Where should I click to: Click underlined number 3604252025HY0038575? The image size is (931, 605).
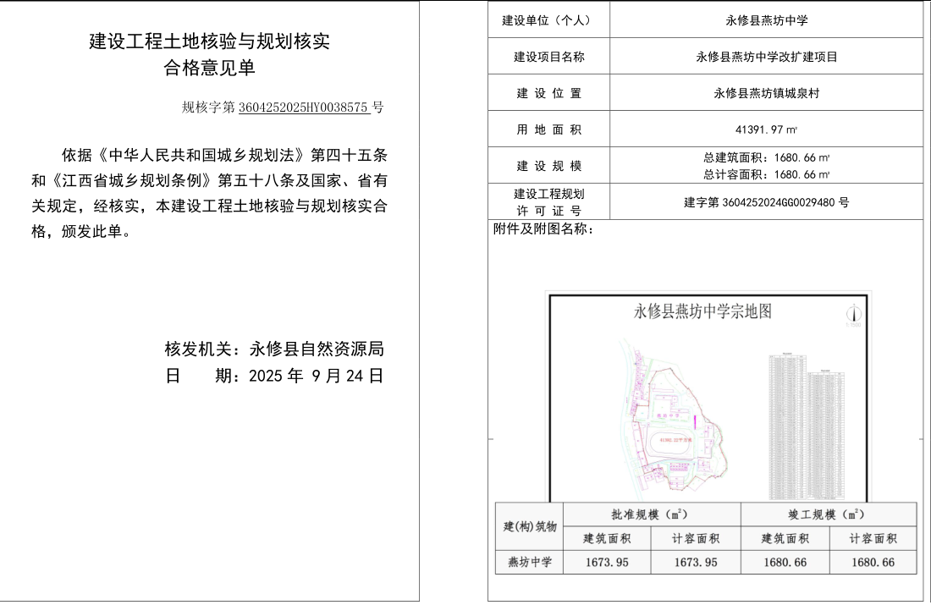pos(304,107)
